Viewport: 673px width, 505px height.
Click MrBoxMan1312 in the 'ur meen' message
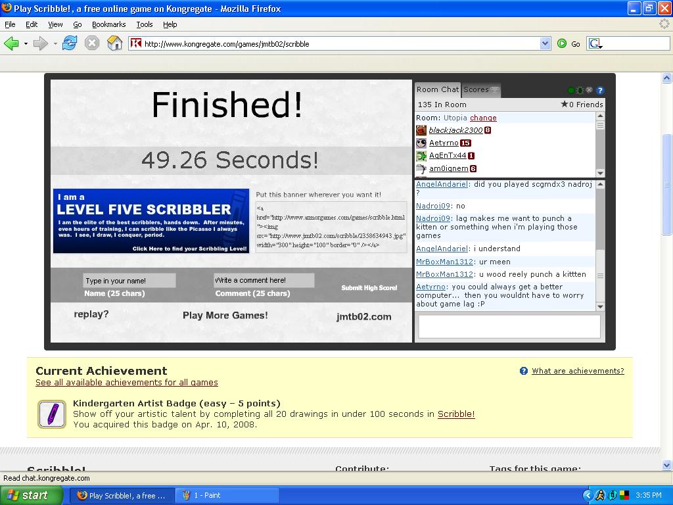tap(444, 262)
